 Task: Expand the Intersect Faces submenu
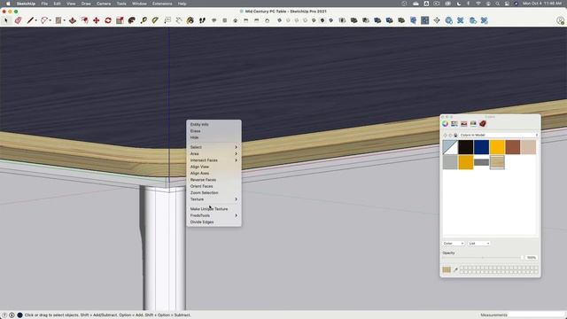click(x=214, y=160)
